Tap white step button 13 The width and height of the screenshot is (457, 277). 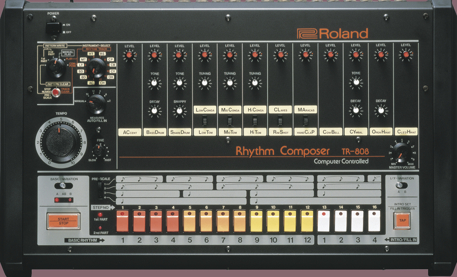324,221
